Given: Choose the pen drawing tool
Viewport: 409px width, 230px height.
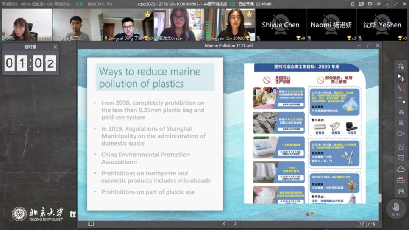Looking at the screenshot, I should (x=401, y=89).
